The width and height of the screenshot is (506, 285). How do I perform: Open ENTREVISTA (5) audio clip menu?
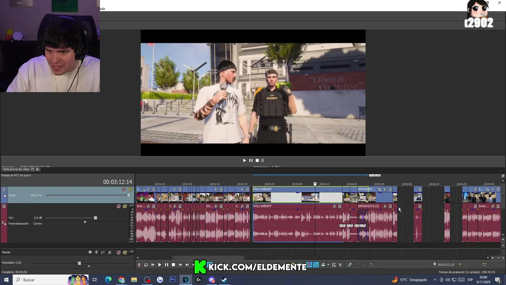tap(390, 206)
